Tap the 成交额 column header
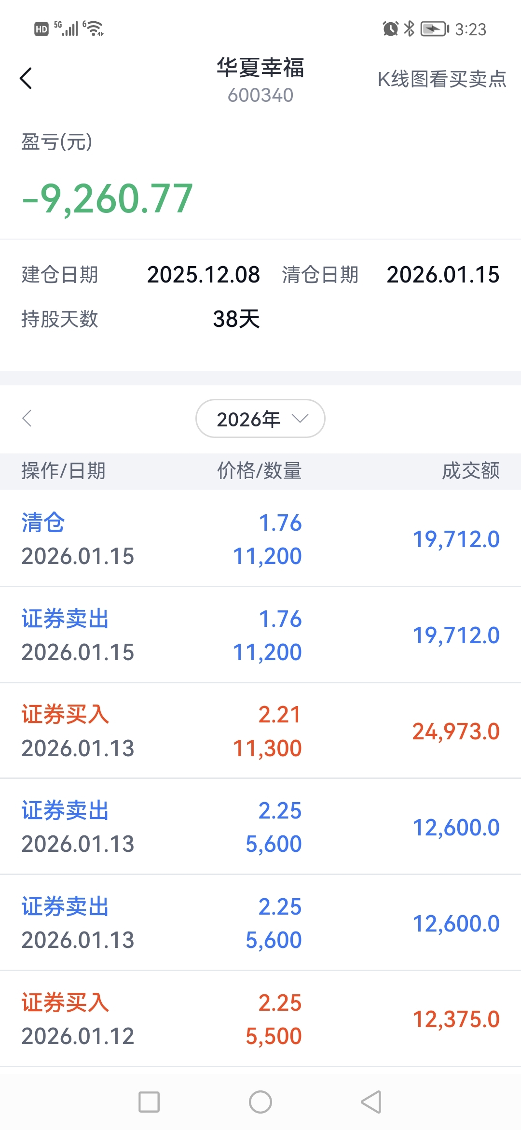Screen dimensions: 521x1130 470,471
